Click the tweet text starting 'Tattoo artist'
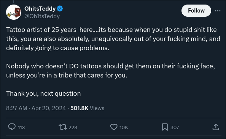Image resolution: width=226 pixels, height=139 pixels. tap(113, 39)
